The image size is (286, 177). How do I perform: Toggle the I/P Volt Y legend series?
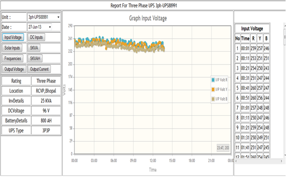click(221, 89)
